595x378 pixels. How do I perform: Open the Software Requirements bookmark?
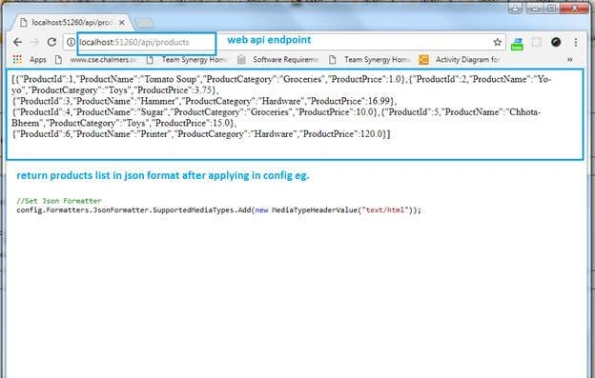[x=278, y=59]
